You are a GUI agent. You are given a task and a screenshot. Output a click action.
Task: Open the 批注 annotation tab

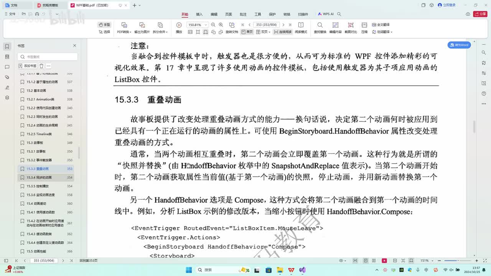(243, 14)
